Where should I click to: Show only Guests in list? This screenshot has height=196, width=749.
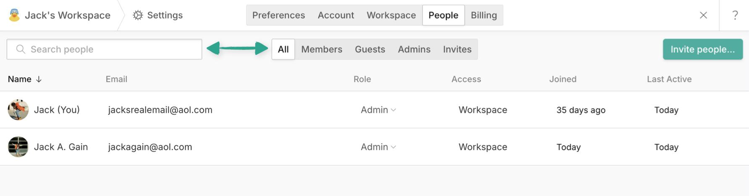point(370,49)
